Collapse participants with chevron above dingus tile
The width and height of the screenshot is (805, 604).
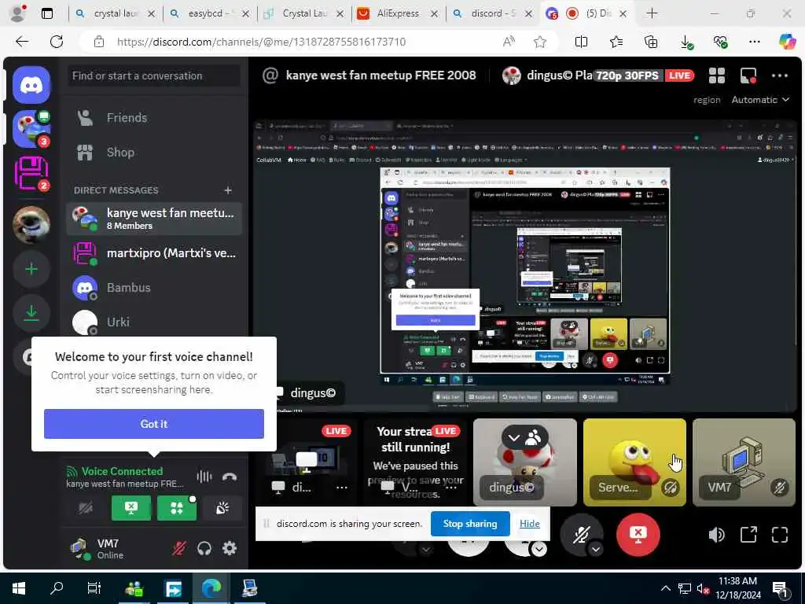(513, 437)
